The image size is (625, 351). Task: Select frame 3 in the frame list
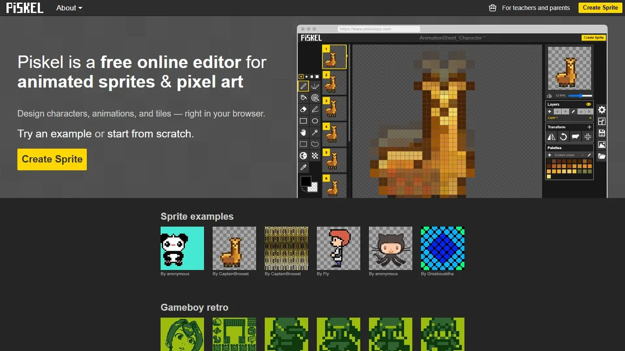(x=334, y=108)
